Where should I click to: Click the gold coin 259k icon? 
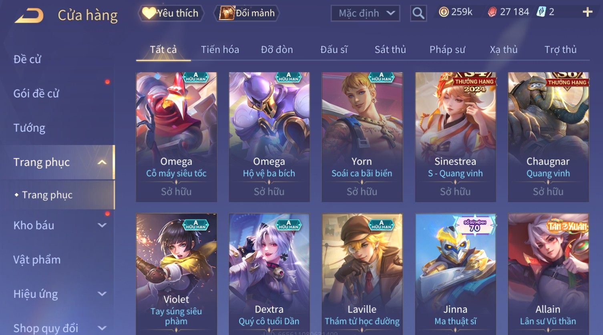(x=444, y=12)
